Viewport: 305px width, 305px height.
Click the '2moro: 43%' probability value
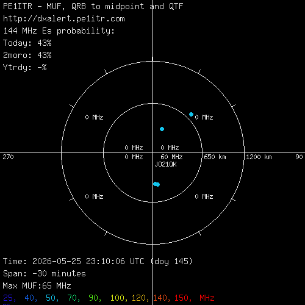[x=27, y=56]
